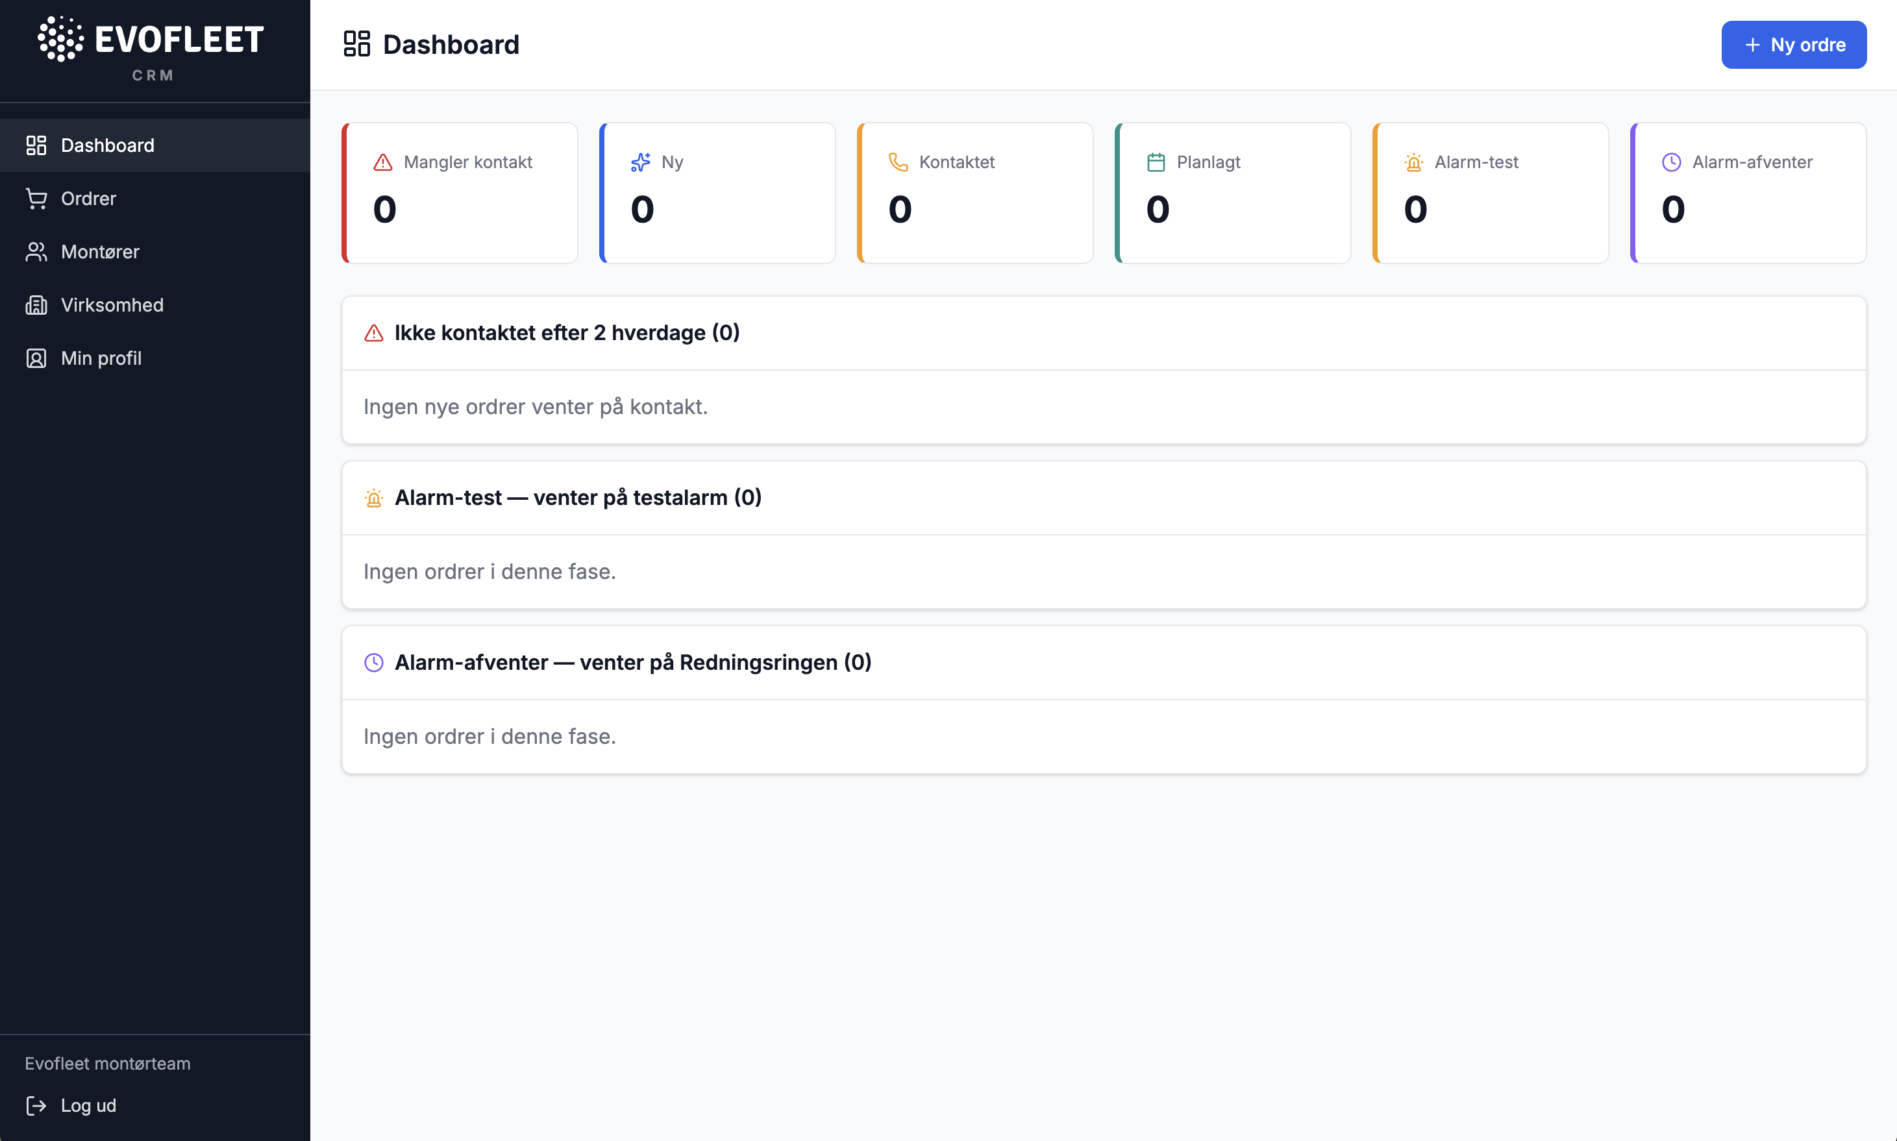Click the clock icon in Alarm-afventer card
The width and height of the screenshot is (1897, 1141).
(x=1671, y=162)
